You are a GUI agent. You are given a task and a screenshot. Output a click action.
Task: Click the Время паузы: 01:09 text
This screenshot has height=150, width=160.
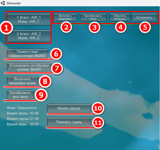coord(23,119)
